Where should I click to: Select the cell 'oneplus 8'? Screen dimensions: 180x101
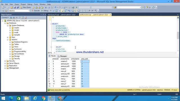click(x=65, y=61)
